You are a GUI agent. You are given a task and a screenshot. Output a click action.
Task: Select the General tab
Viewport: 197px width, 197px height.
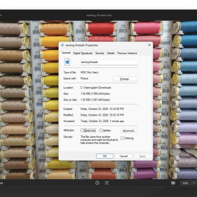pyautogui.click(x=66, y=53)
